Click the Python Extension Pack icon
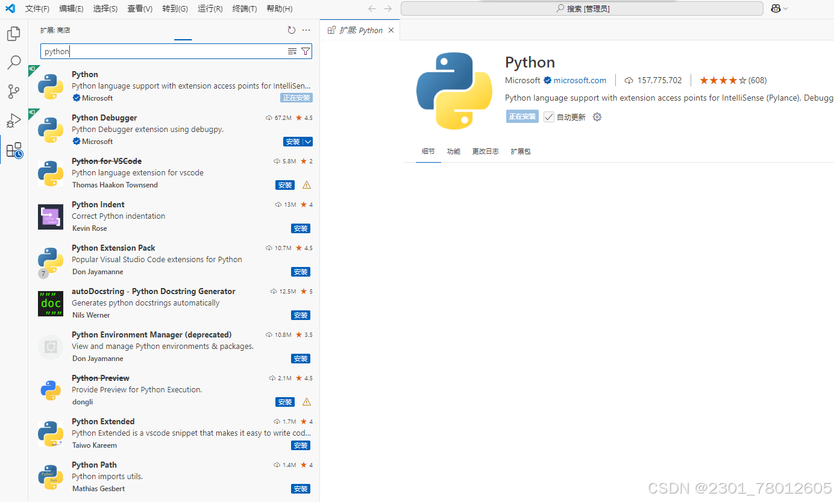The height and width of the screenshot is (502, 834). coord(51,260)
